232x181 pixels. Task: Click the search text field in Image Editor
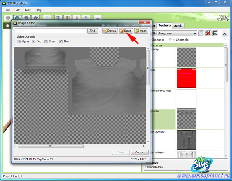tap(50, 31)
